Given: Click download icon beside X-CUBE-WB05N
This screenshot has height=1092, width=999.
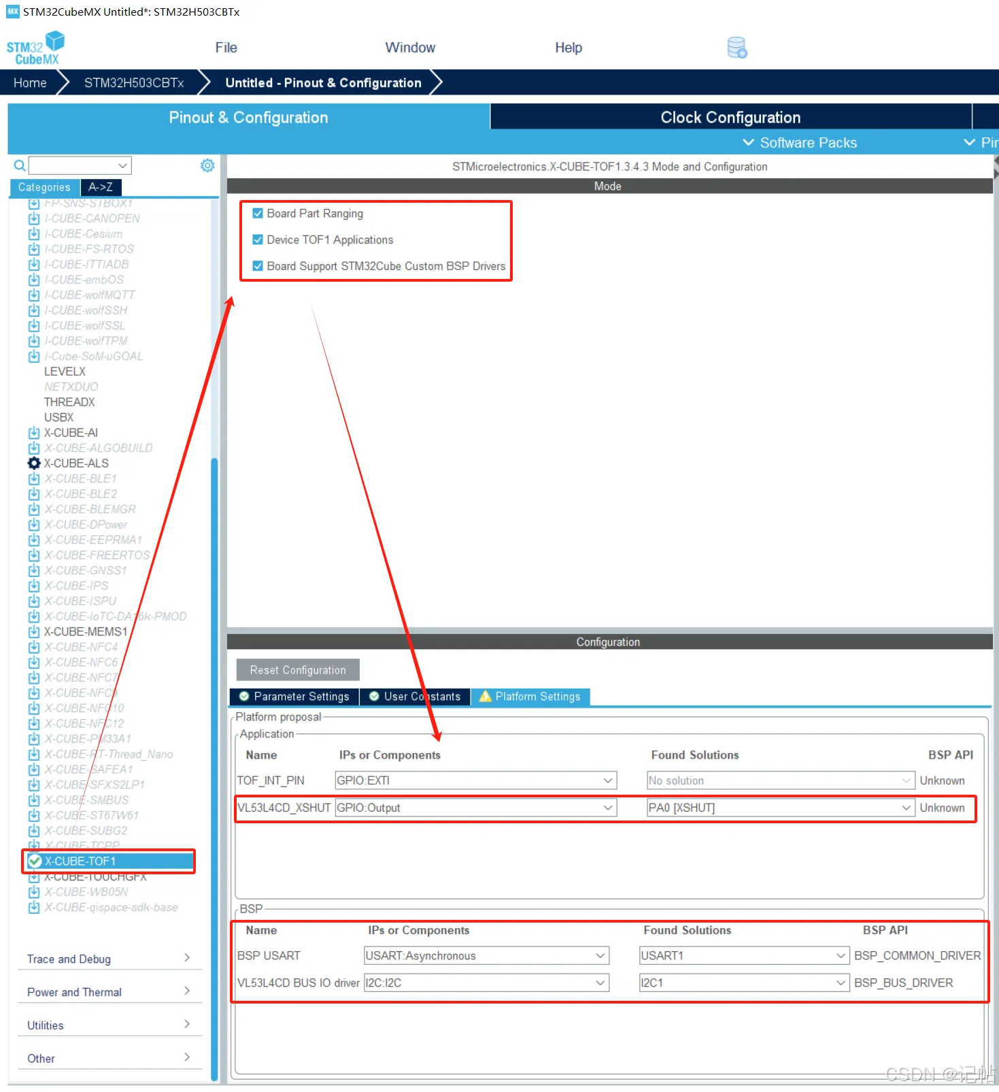Looking at the screenshot, I should coord(34,892).
